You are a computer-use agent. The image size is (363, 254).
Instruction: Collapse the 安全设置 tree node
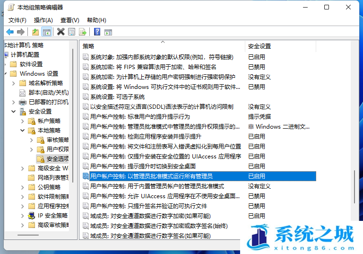[x=13, y=112]
